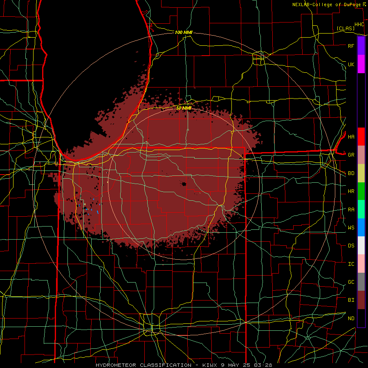The image size is (368, 368).
Task: Click the [CLAS] label
Action: click(x=346, y=28)
